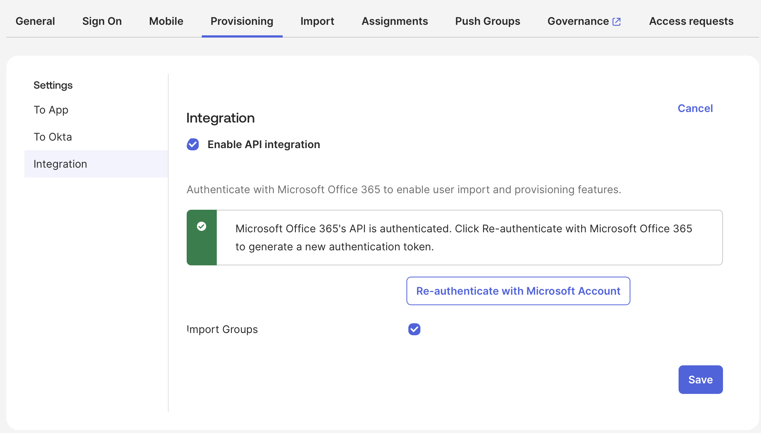Click the API is authenticated message text

[x=464, y=238]
